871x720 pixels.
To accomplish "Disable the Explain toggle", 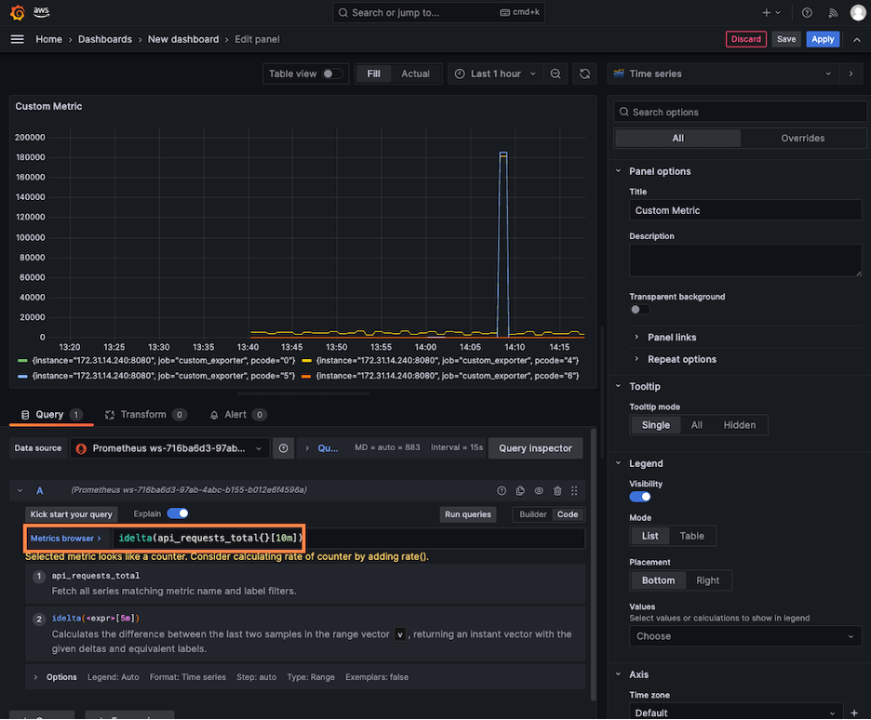I will (178, 513).
